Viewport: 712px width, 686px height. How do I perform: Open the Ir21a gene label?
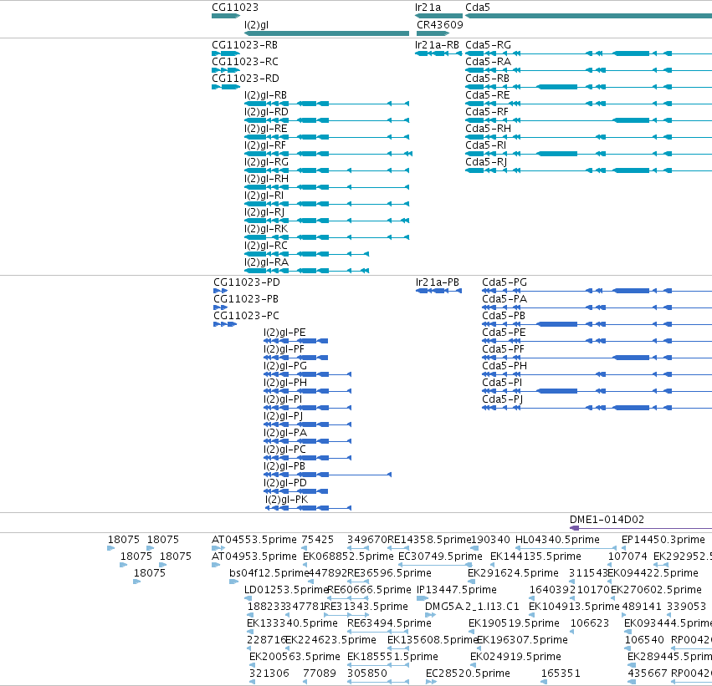pyautogui.click(x=428, y=8)
